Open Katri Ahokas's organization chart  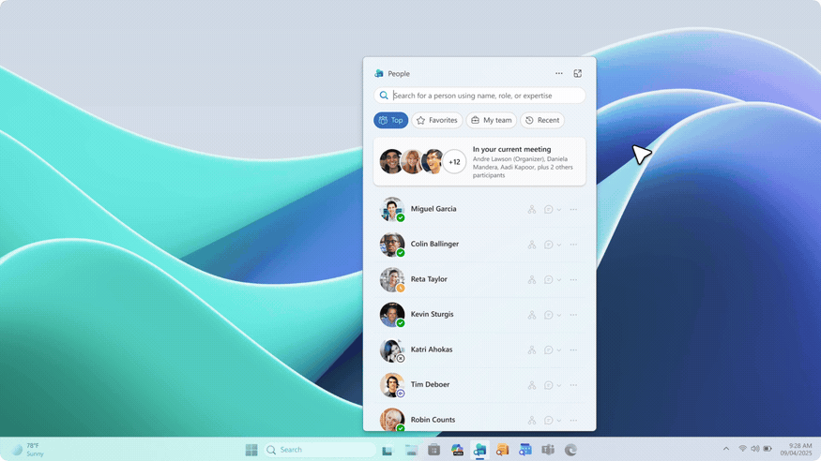click(531, 349)
